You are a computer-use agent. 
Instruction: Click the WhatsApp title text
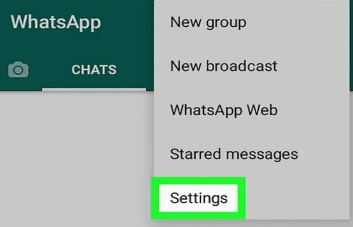pyautogui.click(x=55, y=23)
